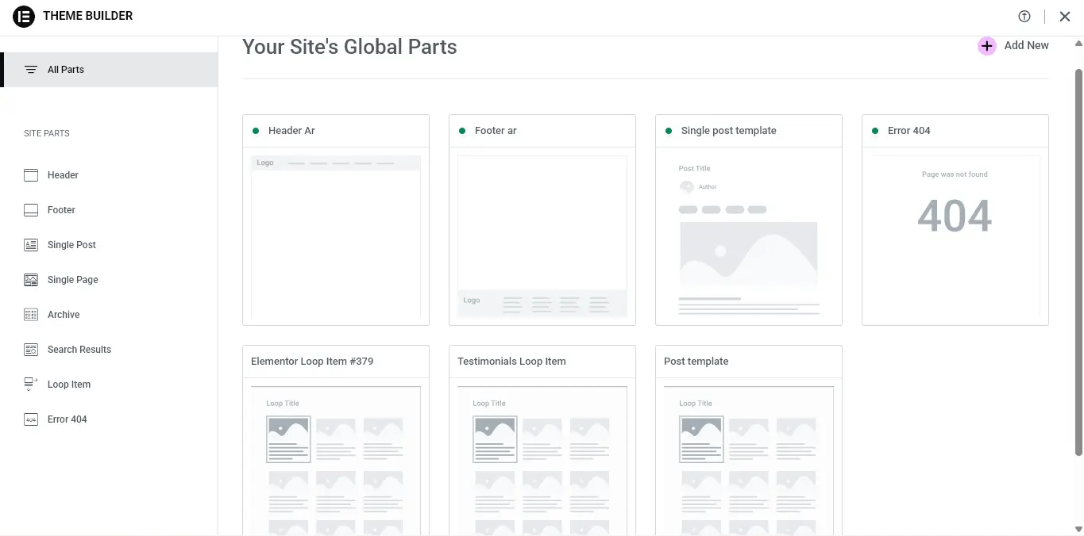Click the Loop Item sidebar icon
This screenshot has height=536, width=1084.
click(x=31, y=385)
